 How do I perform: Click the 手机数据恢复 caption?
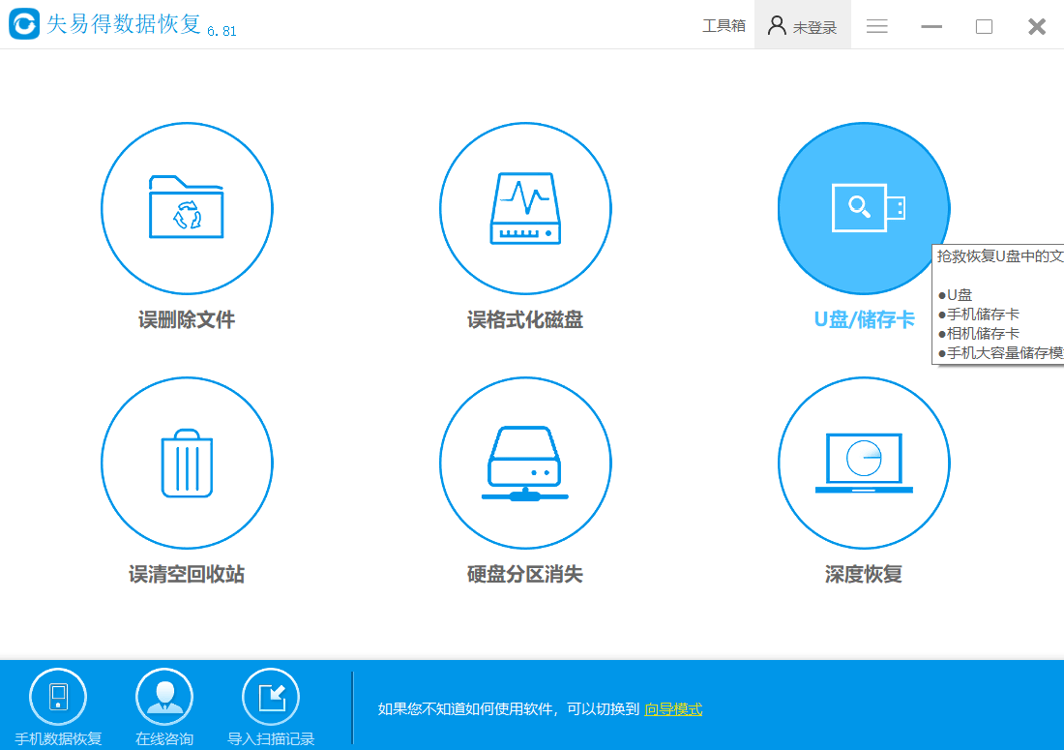pos(58,738)
